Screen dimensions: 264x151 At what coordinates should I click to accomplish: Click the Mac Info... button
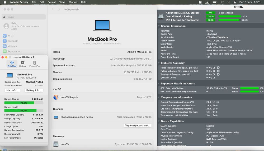click(x=12, y=90)
